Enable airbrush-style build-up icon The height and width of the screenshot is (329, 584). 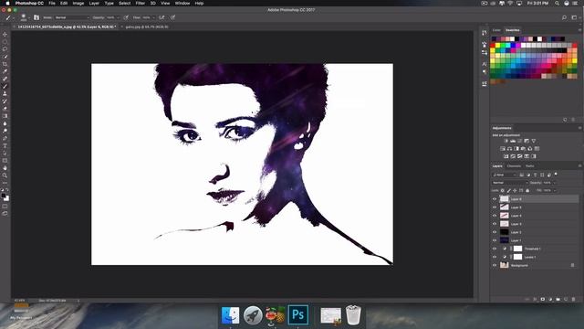(x=162, y=17)
